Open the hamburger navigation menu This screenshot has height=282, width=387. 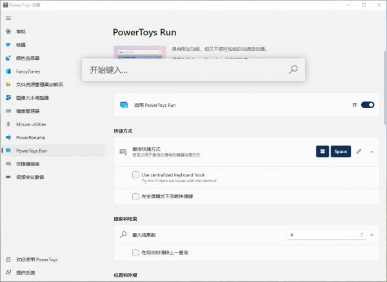(x=8, y=18)
